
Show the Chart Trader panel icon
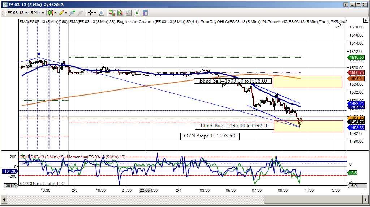coord(112,13)
